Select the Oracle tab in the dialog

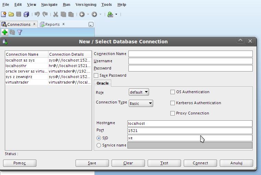click(x=103, y=83)
